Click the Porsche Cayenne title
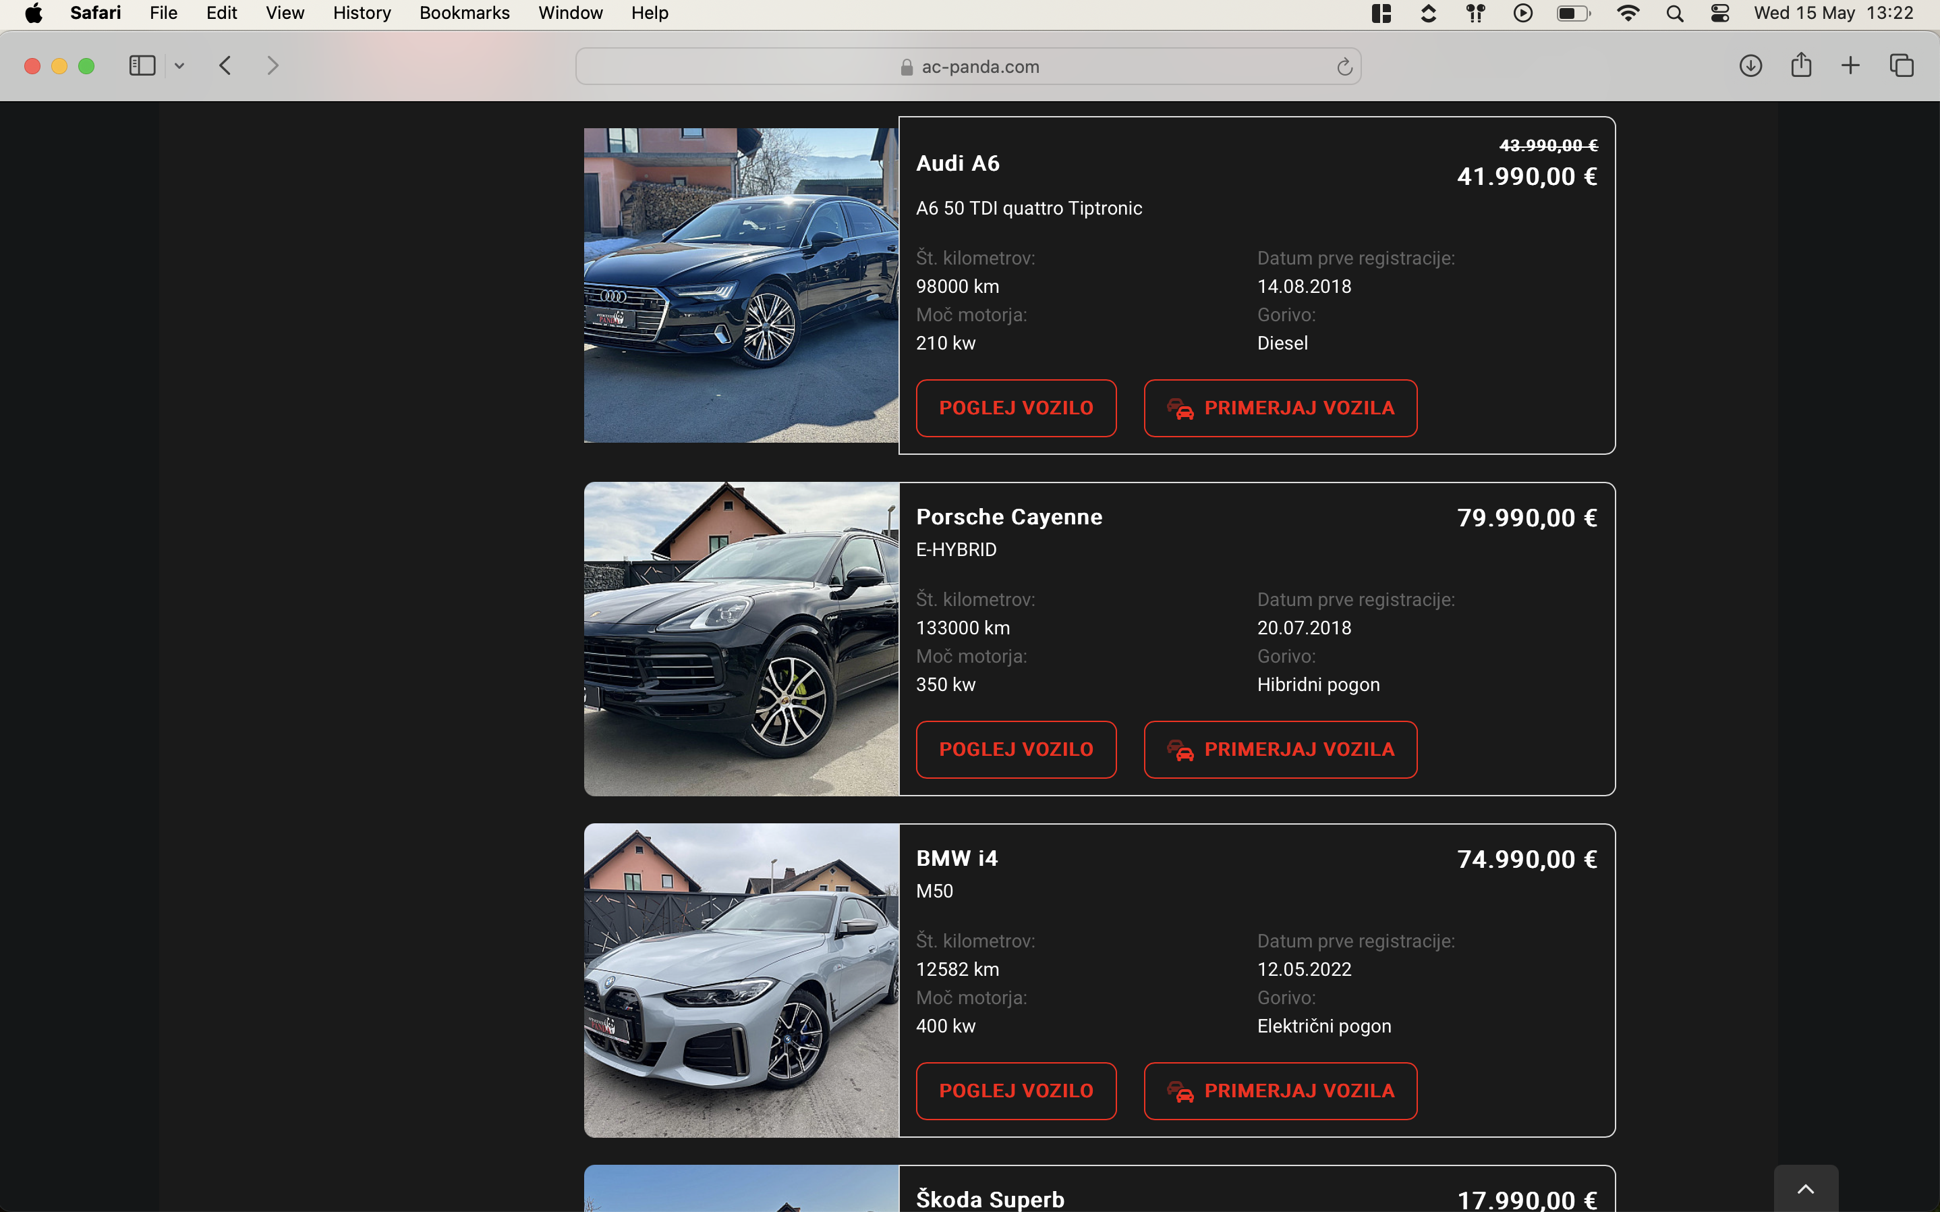This screenshot has height=1212, width=1940. [1009, 517]
